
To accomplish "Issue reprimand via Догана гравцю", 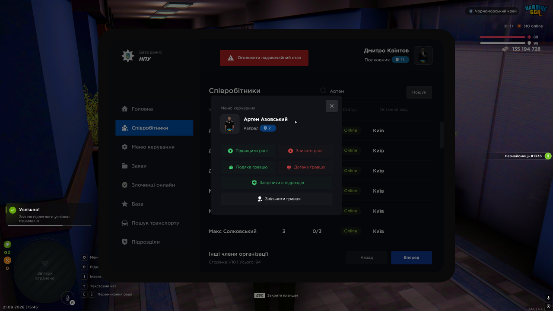I will 305,167.
